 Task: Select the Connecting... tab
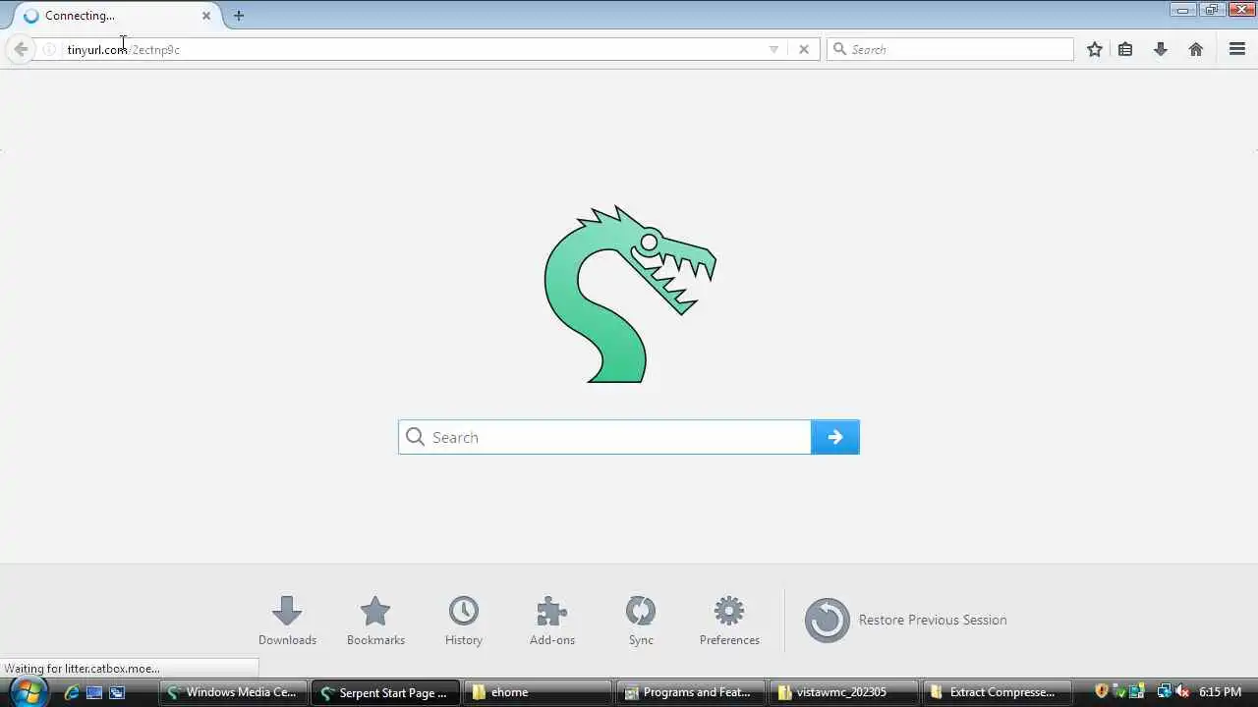(x=118, y=16)
